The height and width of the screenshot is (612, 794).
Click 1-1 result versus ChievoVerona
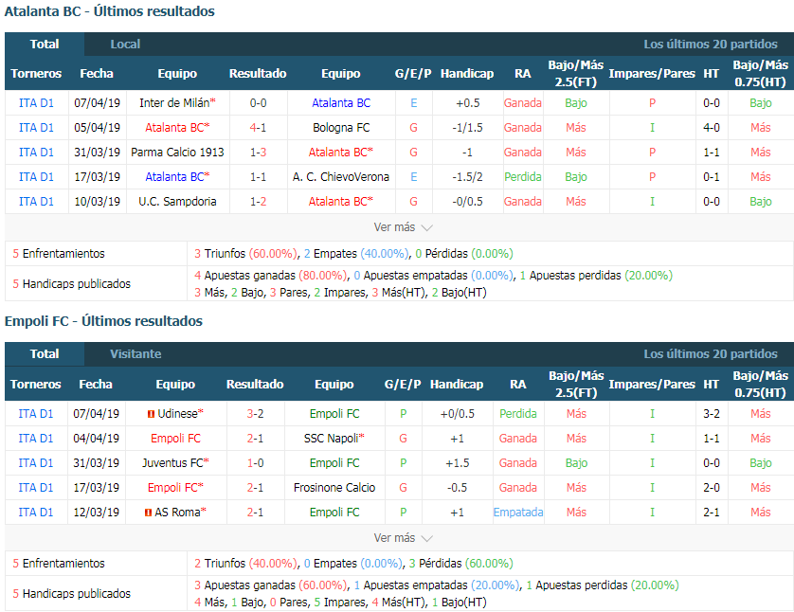pyautogui.click(x=258, y=176)
